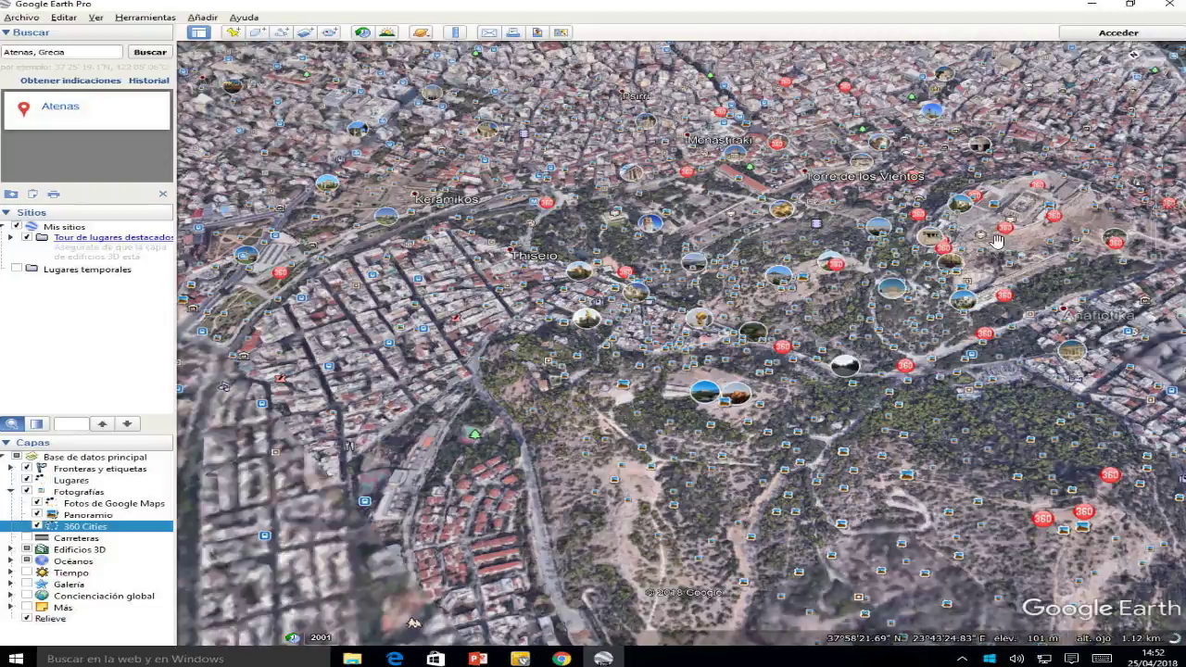1186x667 pixels.
Task: Click the record a tour icon
Action: (329, 32)
